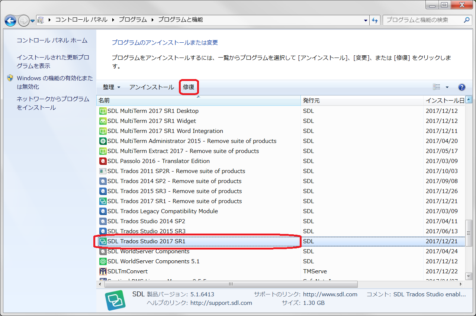476x316 pixels.
Task: Open インストールされた更新プログラムを表示 link
Action: [x=53, y=62]
